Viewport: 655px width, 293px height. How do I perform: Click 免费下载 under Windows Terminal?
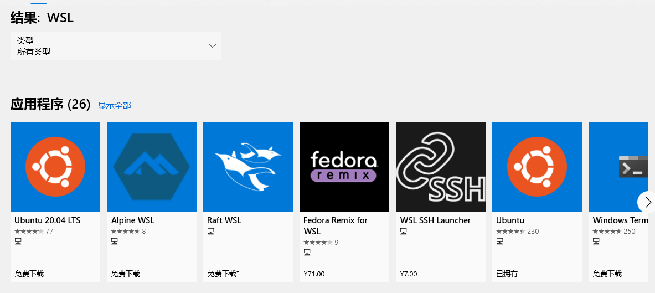point(607,274)
